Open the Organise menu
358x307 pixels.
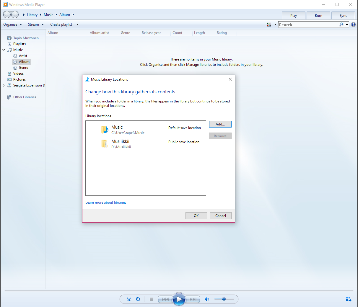click(13, 25)
